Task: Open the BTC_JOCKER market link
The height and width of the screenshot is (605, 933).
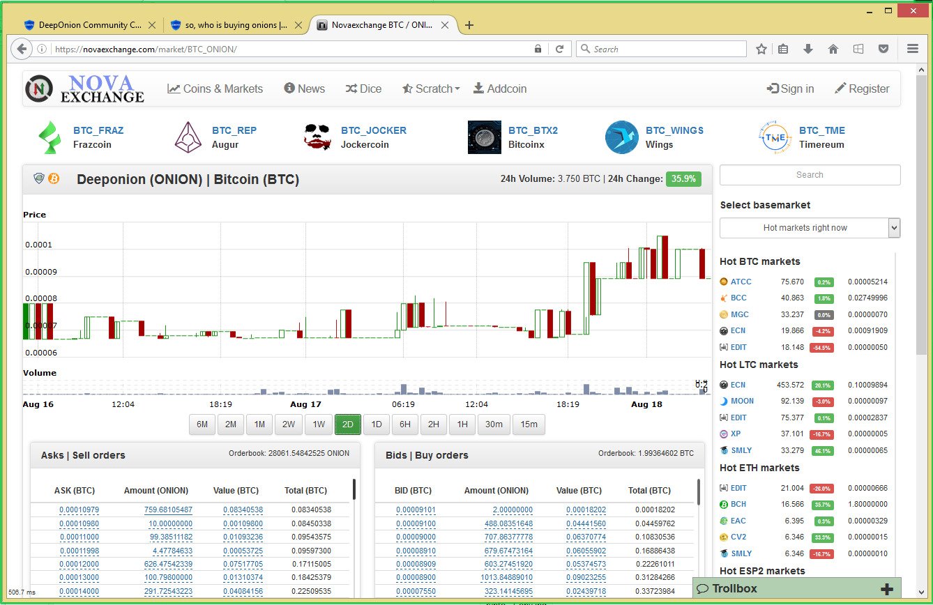Action: pyautogui.click(x=374, y=130)
